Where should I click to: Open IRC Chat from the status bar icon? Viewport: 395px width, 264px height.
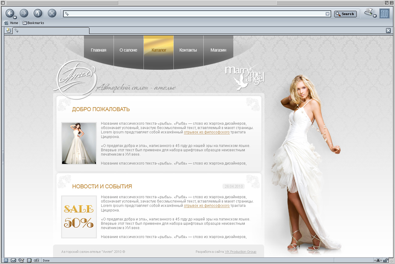[x=36, y=260]
